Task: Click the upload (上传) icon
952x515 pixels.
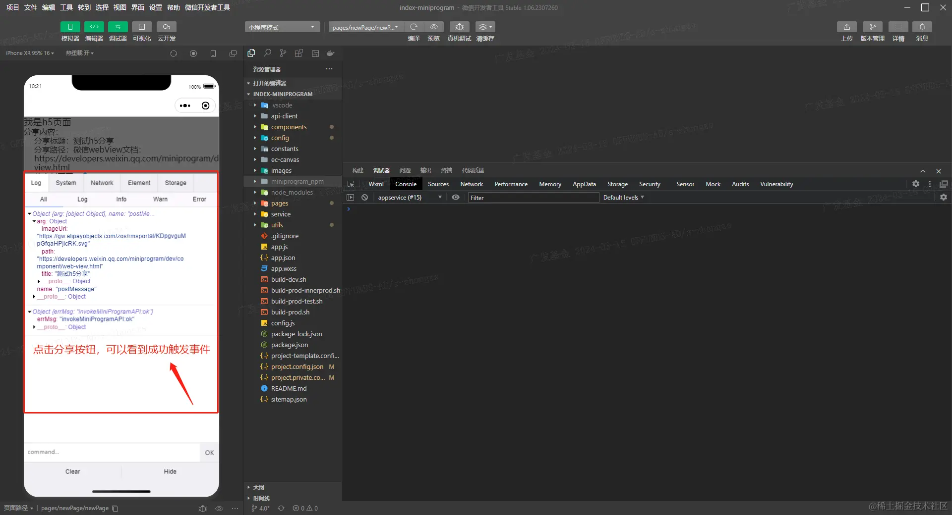Action: click(x=847, y=27)
